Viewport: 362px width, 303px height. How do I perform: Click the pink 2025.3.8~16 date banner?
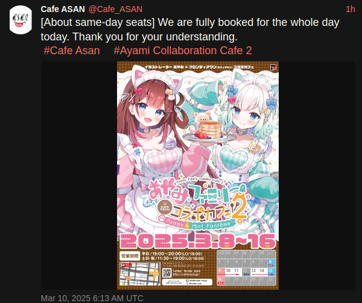(198, 241)
